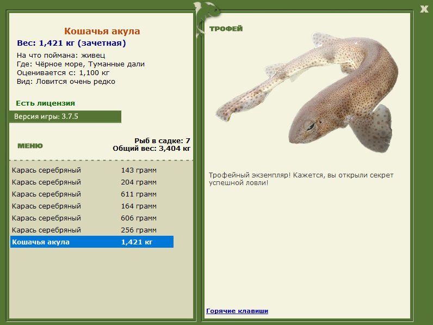Select Карась серебряный 204 грамм row

pos(92,182)
